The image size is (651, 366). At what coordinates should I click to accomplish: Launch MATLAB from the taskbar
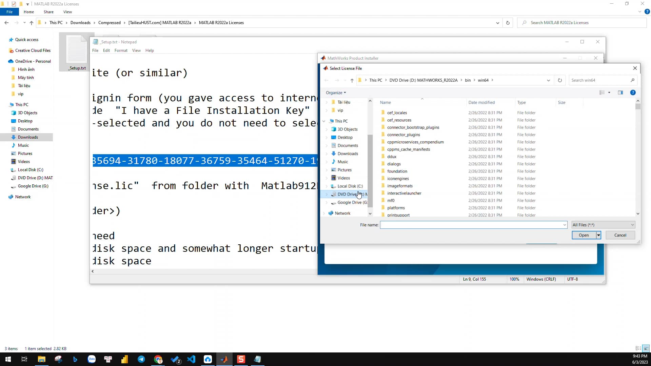click(x=224, y=359)
